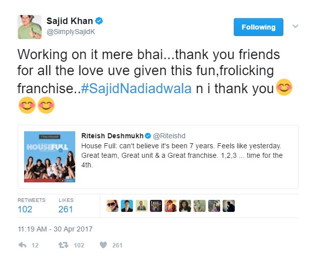Click the reply arrow icon

(22, 245)
